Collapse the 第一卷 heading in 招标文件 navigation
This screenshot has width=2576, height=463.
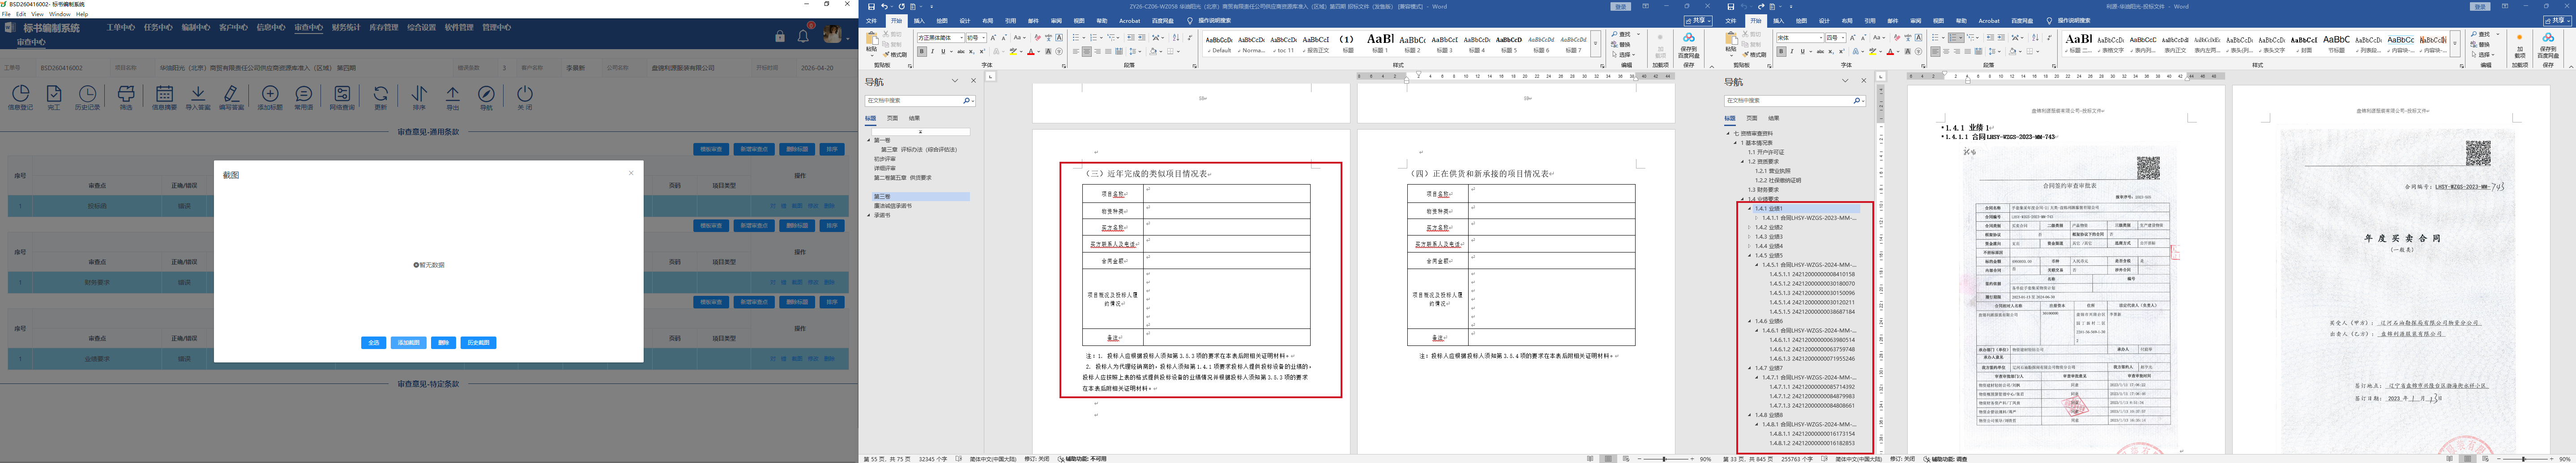click(869, 141)
